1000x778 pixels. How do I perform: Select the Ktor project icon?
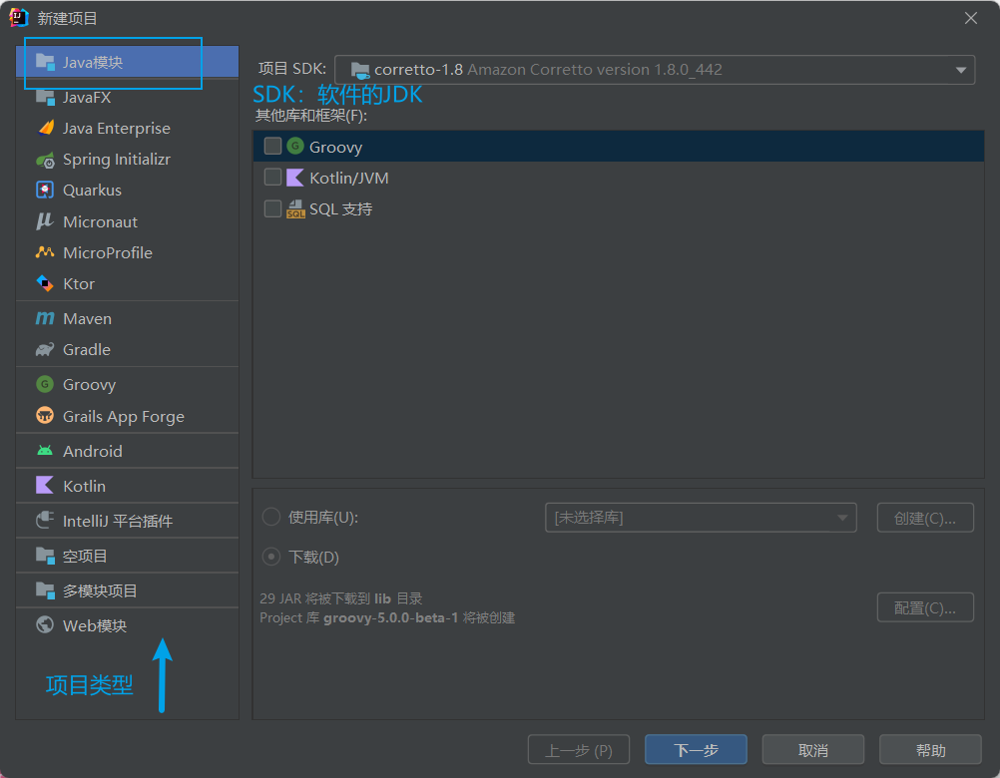pyautogui.click(x=45, y=283)
